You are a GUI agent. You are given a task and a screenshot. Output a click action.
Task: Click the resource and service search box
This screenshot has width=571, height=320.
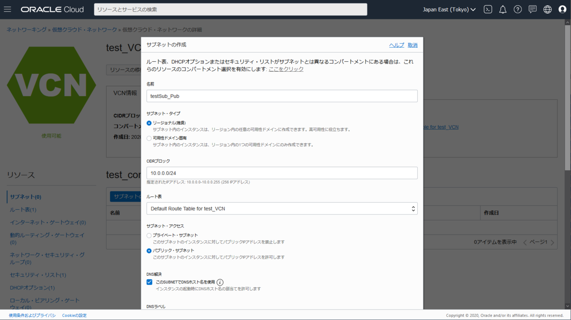231,10
